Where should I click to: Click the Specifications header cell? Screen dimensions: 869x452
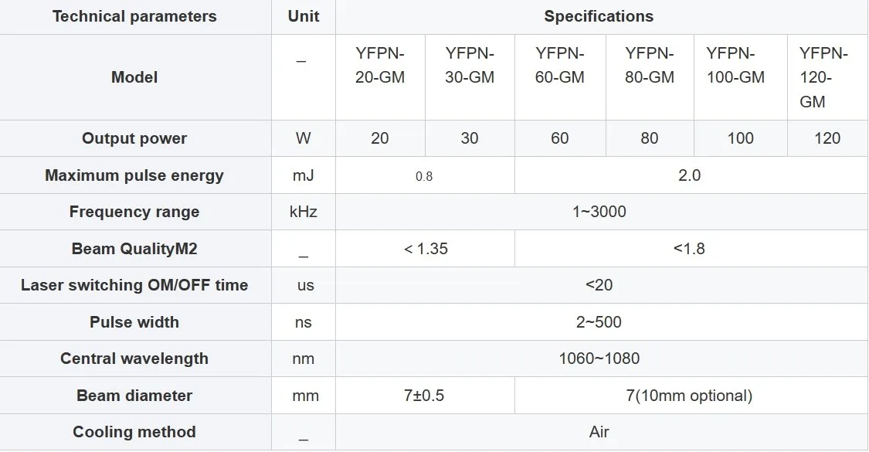pyautogui.click(x=599, y=17)
